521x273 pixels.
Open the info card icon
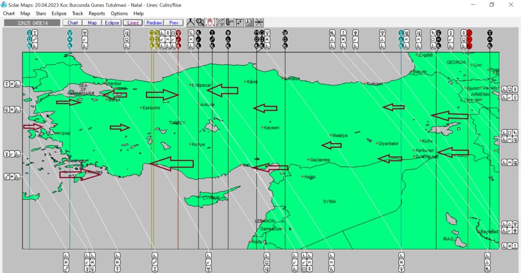pyautogui.click(x=249, y=22)
